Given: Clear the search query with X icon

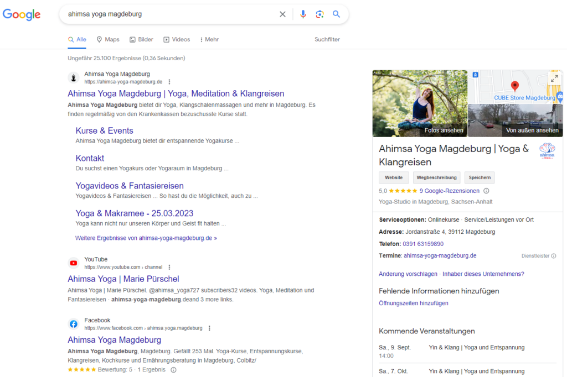Looking at the screenshot, I should point(282,14).
